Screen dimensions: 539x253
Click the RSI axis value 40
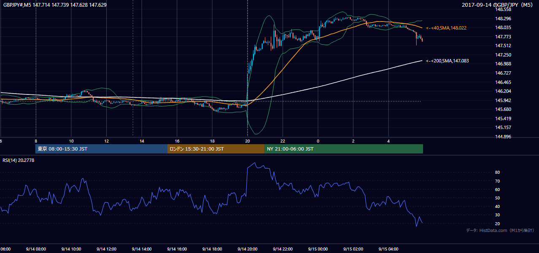(497, 206)
